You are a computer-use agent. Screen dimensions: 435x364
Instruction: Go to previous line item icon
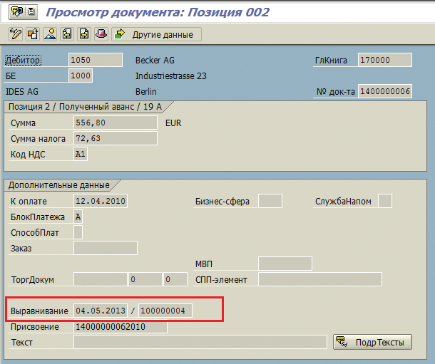click(x=67, y=34)
